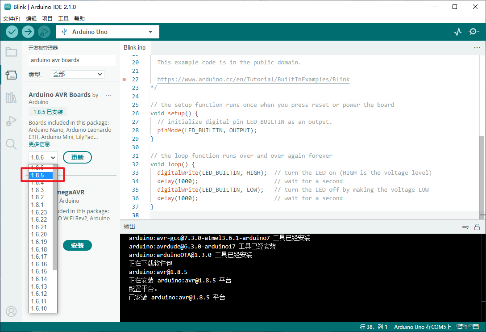Screen dimensions: 486x332
Task: Click the user account icon
Action: (11, 311)
